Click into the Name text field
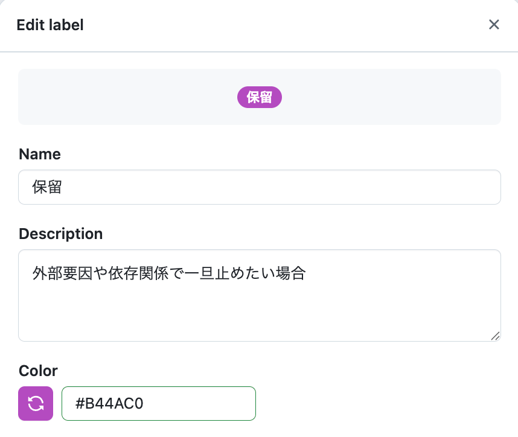Viewport: 518px width, 437px height. tap(260, 187)
